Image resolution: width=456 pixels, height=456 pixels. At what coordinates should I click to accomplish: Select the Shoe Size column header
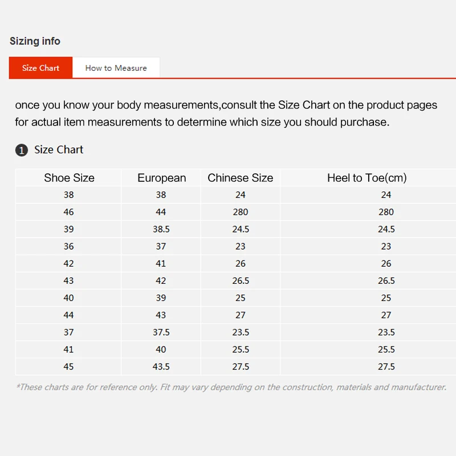[x=69, y=178]
